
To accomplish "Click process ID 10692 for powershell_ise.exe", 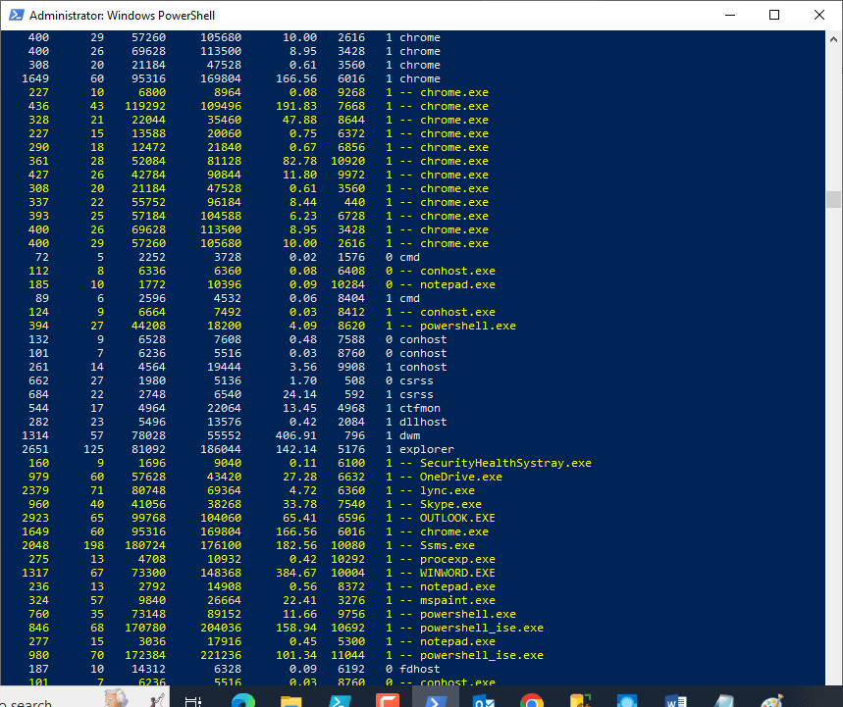I will coord(347,628).
